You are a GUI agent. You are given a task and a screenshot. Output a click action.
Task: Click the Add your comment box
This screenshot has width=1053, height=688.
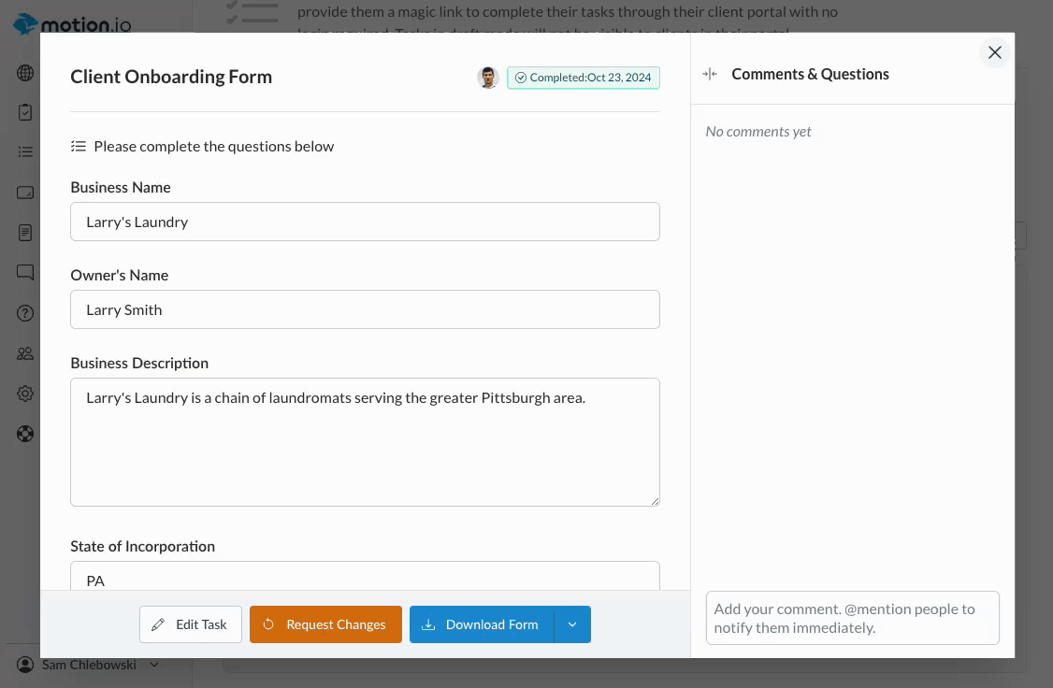pos(852,618)
